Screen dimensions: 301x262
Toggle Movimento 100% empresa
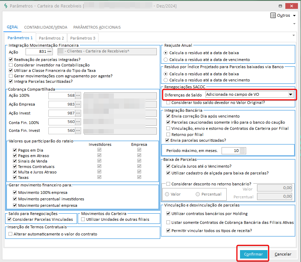pos(15,192)
